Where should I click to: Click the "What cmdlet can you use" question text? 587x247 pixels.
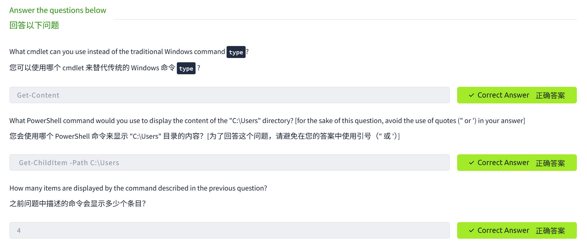pyautogui.click(x=117, y=52)
